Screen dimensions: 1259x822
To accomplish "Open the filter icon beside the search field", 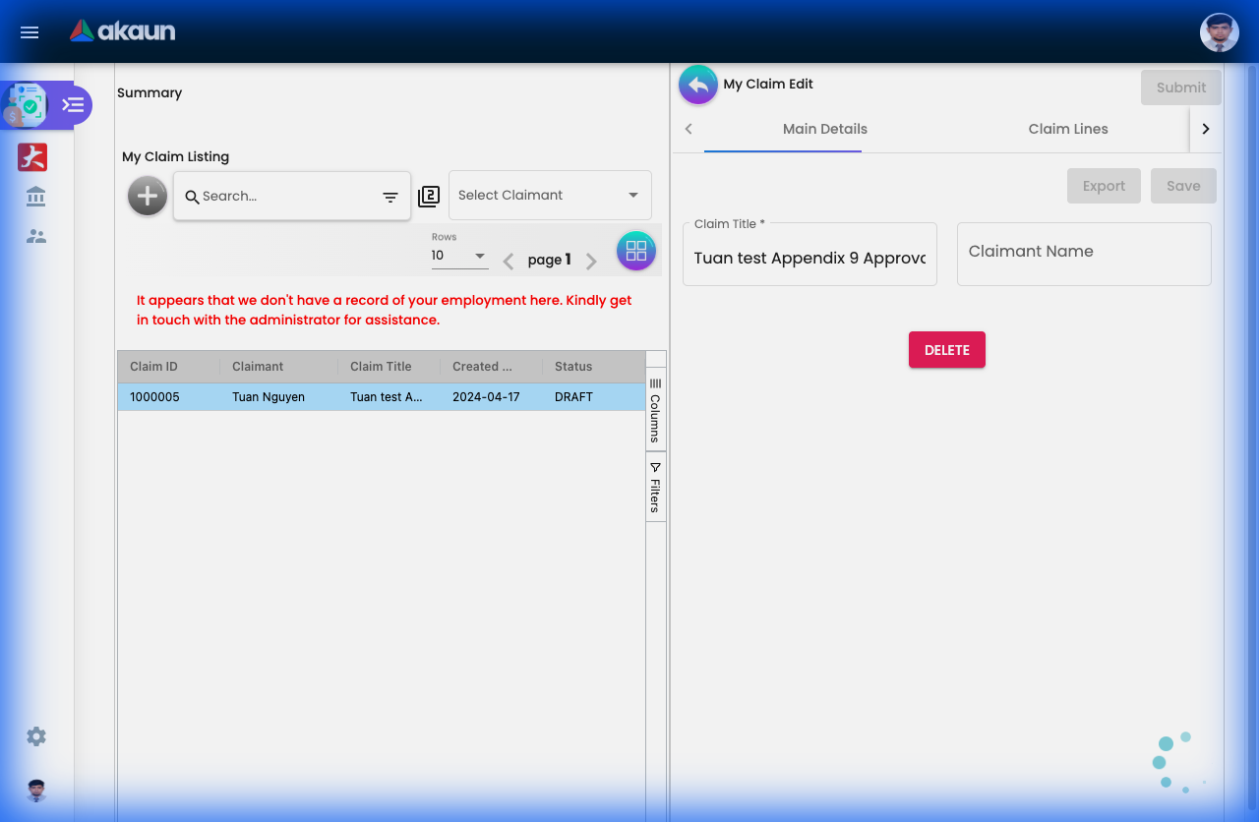I will pyautogui.click(x=390, y=196).
